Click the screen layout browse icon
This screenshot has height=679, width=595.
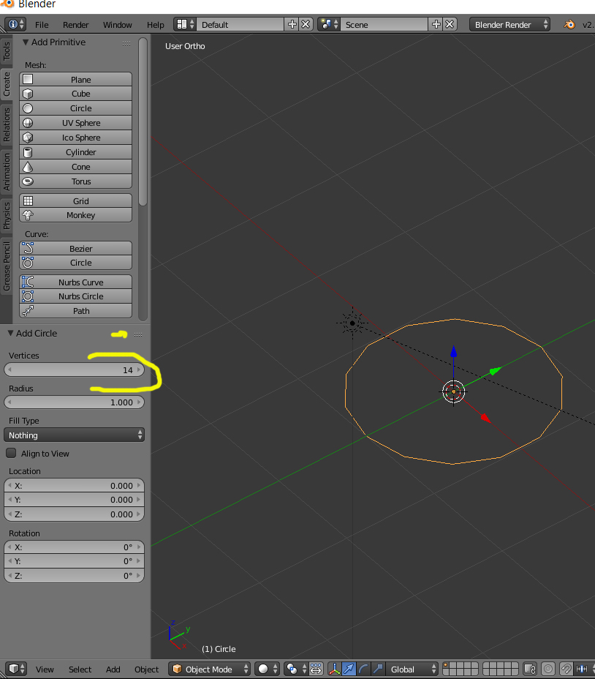pyautogui.click(x=185, y=24)
